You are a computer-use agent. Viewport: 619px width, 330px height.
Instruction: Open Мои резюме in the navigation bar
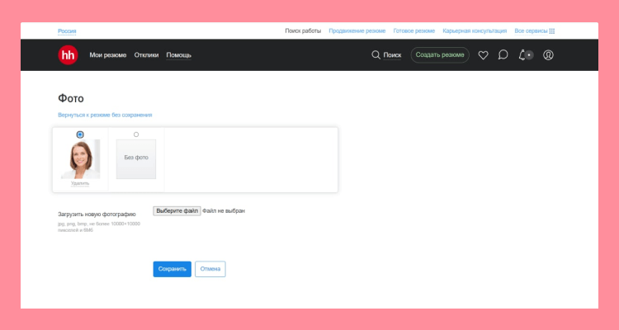tap(108, 55)
